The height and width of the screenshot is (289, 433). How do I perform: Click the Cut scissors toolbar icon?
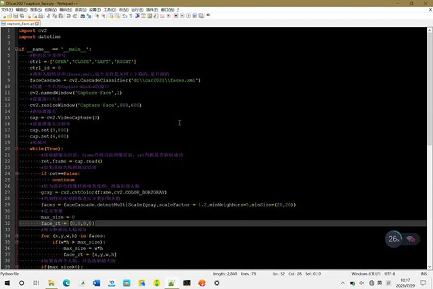pos(48,16)
